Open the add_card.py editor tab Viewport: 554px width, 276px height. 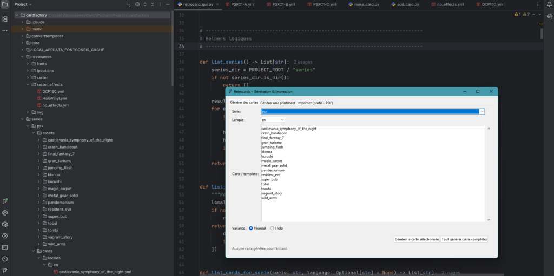point(405,4)
